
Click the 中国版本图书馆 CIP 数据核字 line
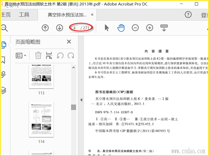coord(133,131)
